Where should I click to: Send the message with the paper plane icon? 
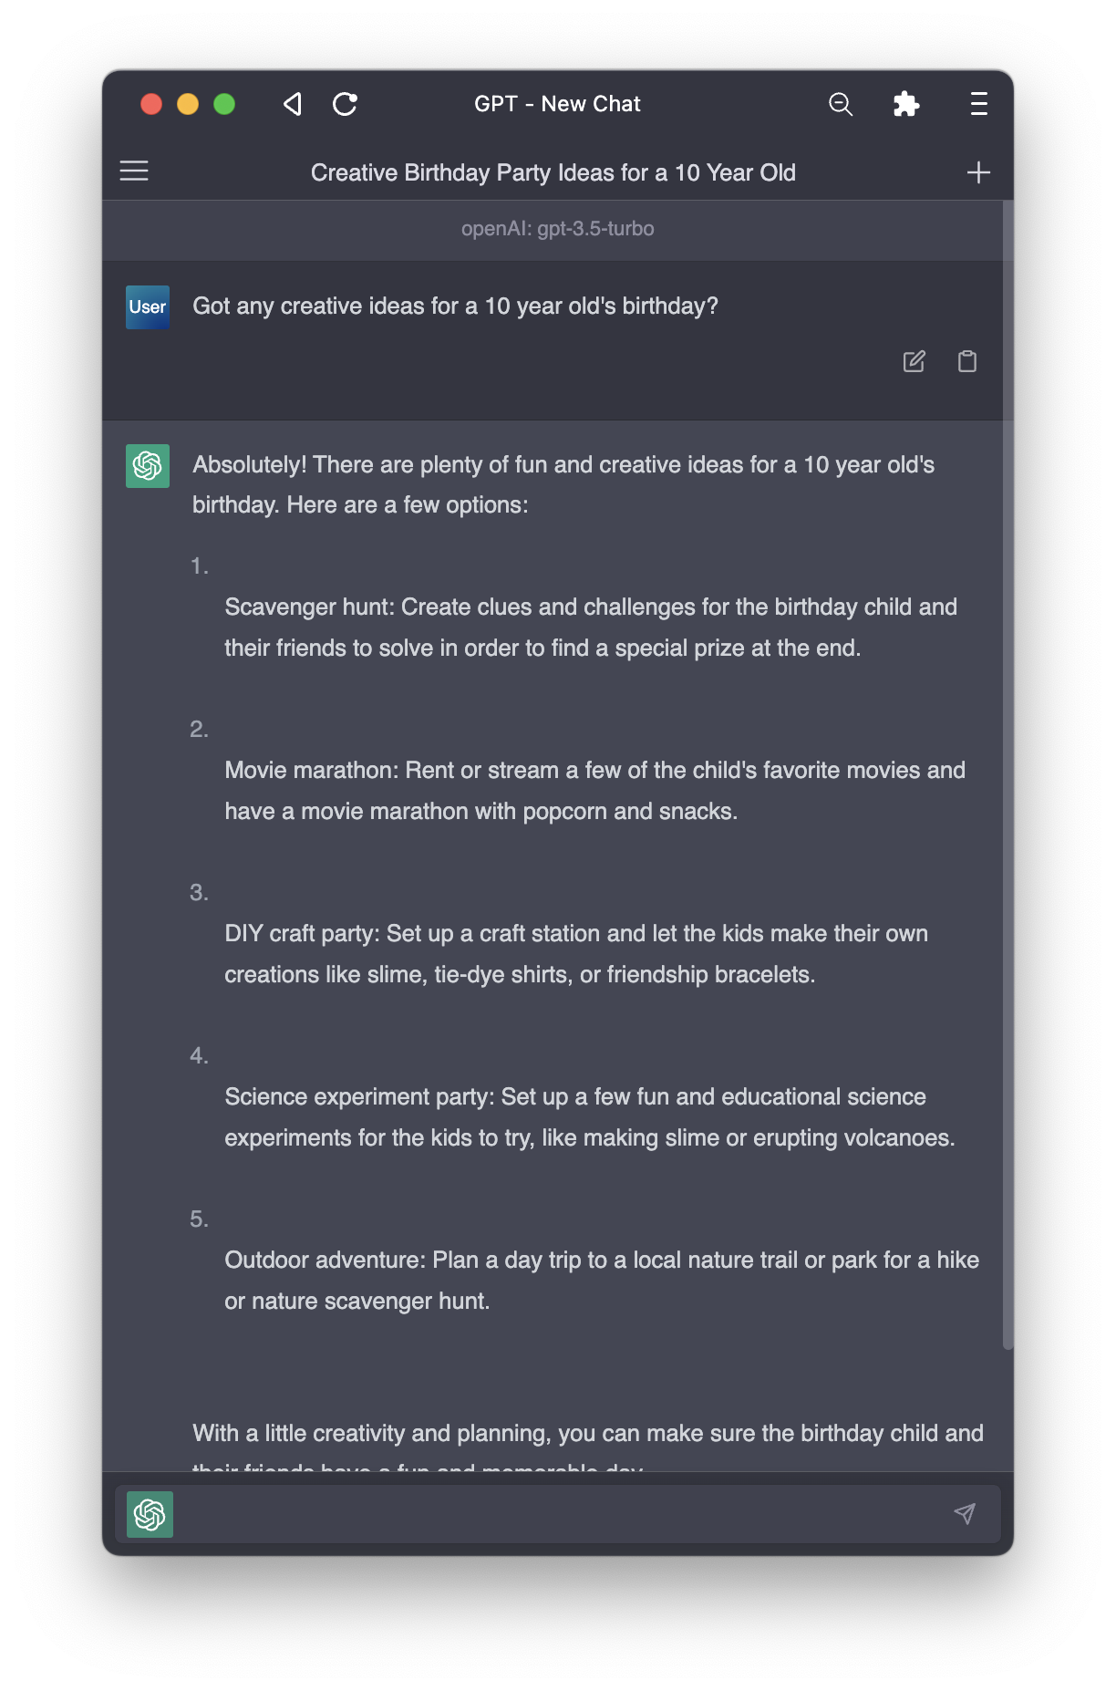point(965,1513)
